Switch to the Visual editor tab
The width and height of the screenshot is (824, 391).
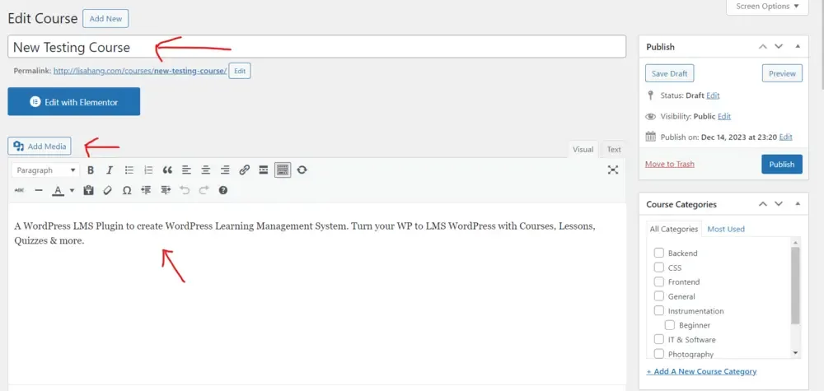583,149
